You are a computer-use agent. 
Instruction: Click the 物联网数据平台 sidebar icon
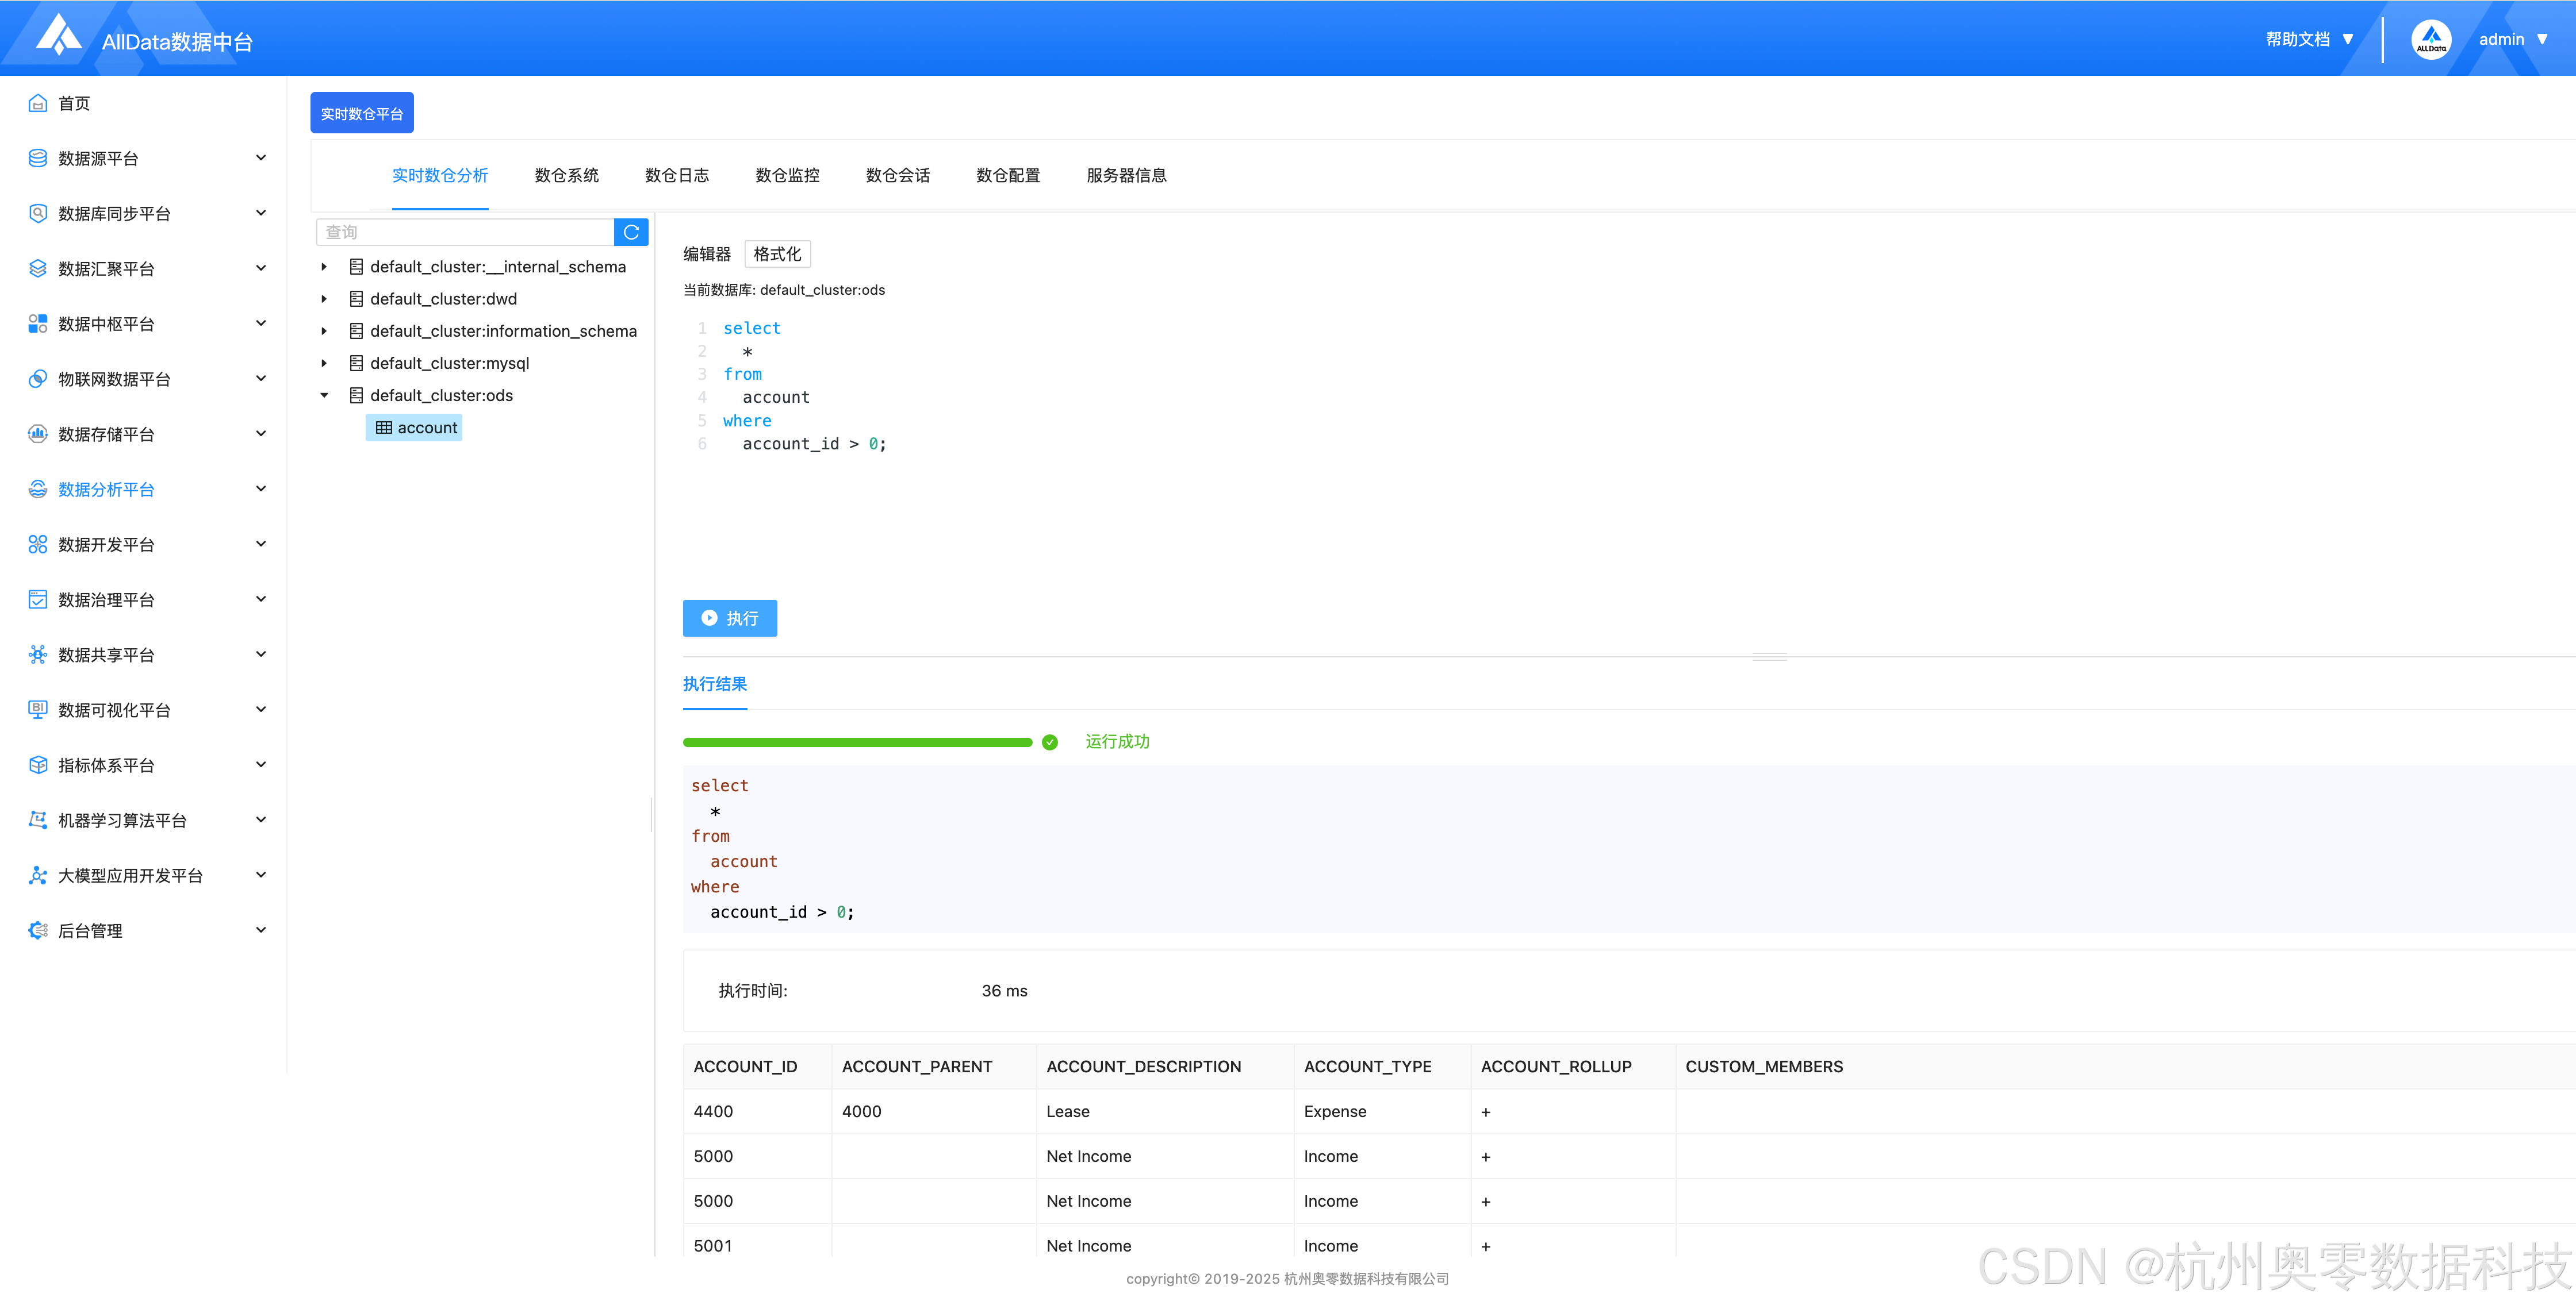click(38, 379)
